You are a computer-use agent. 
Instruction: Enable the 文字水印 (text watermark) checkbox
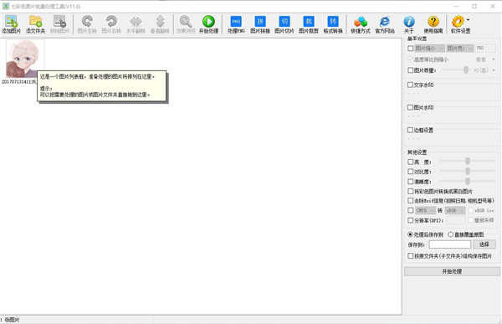411,85
